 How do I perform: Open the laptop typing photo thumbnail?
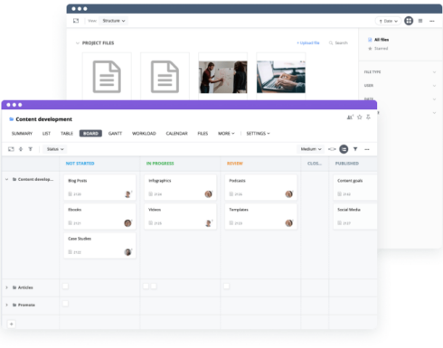pos(281,77)
